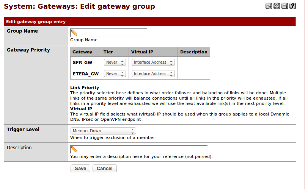305x189 pixels.
Task: Click the add-to-favorites plus icon
Action: tap(269, 6)
